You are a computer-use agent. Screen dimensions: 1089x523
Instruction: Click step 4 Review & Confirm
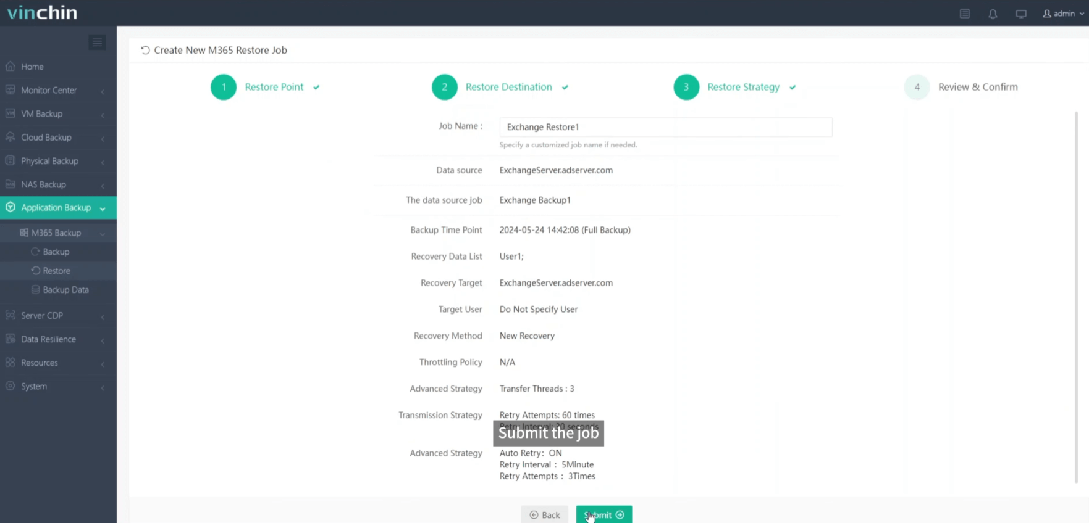[x=961, y=87]
